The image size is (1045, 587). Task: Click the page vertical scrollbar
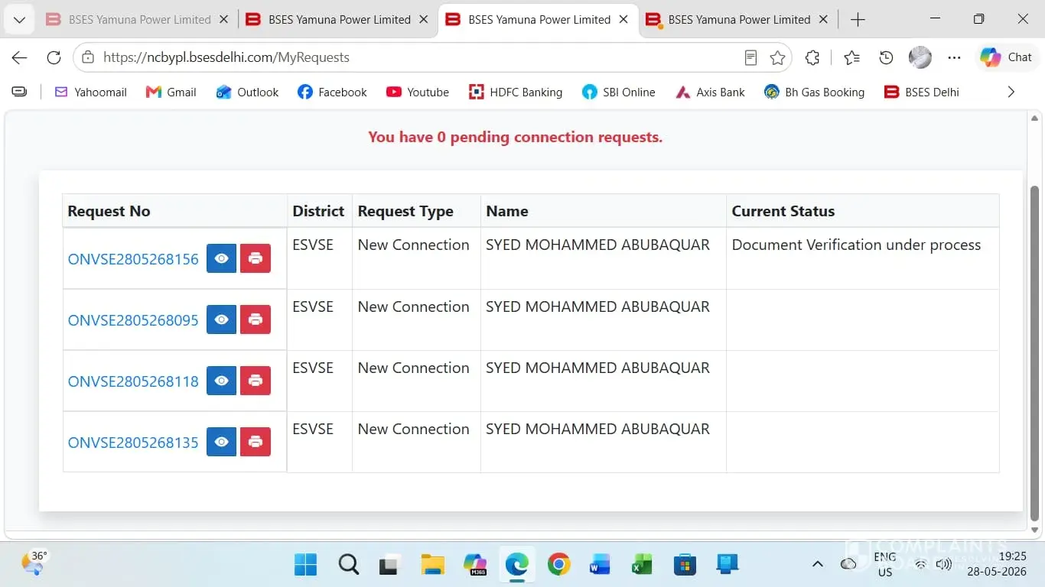click(x=1035, y=353)
